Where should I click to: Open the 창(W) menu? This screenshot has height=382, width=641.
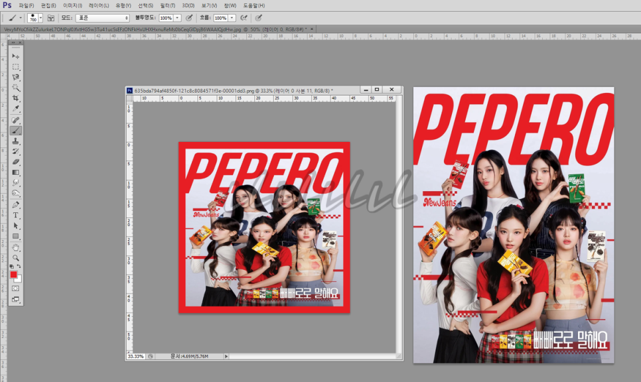(230, 6)
